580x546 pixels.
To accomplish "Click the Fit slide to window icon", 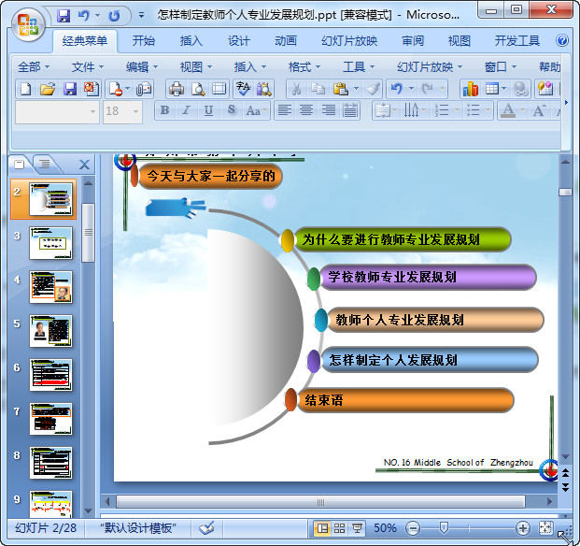I will [x=546, y=528].
